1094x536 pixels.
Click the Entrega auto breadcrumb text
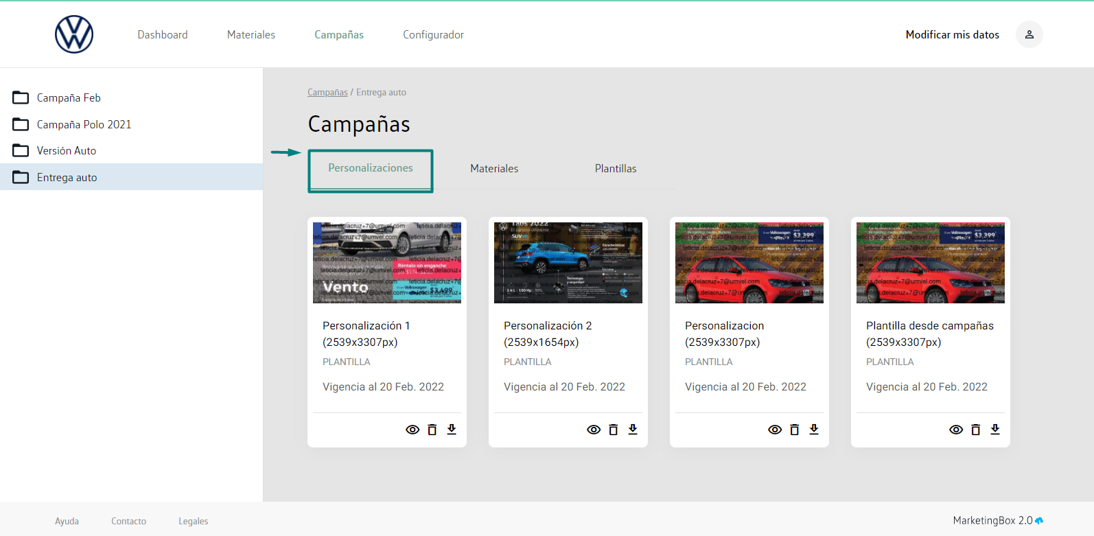coord(381,92)
